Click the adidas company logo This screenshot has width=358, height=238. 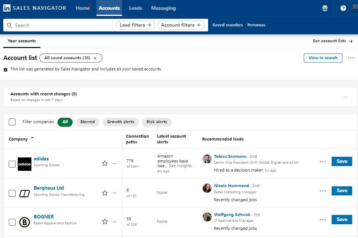click(25, 164)
